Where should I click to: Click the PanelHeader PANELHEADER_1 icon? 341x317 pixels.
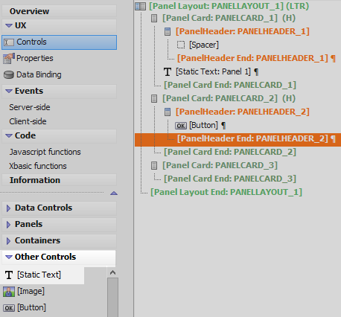coord(168,31)
